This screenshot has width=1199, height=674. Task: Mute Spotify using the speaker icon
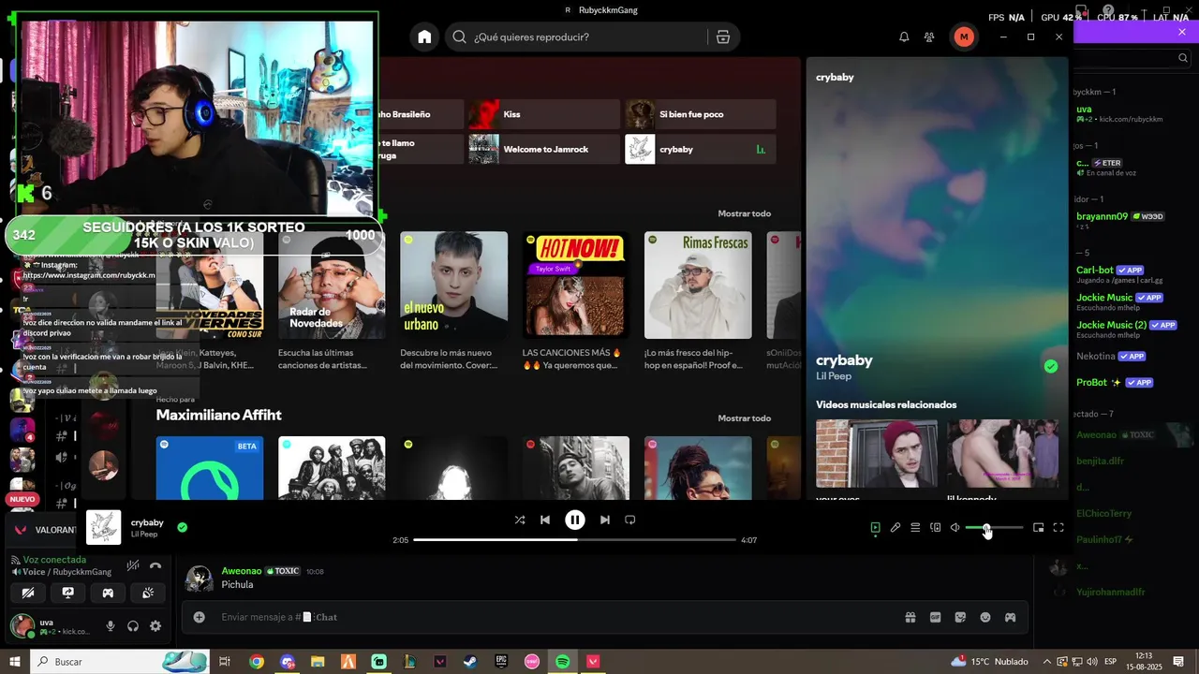pyautogui.click(x=955, y=528)
